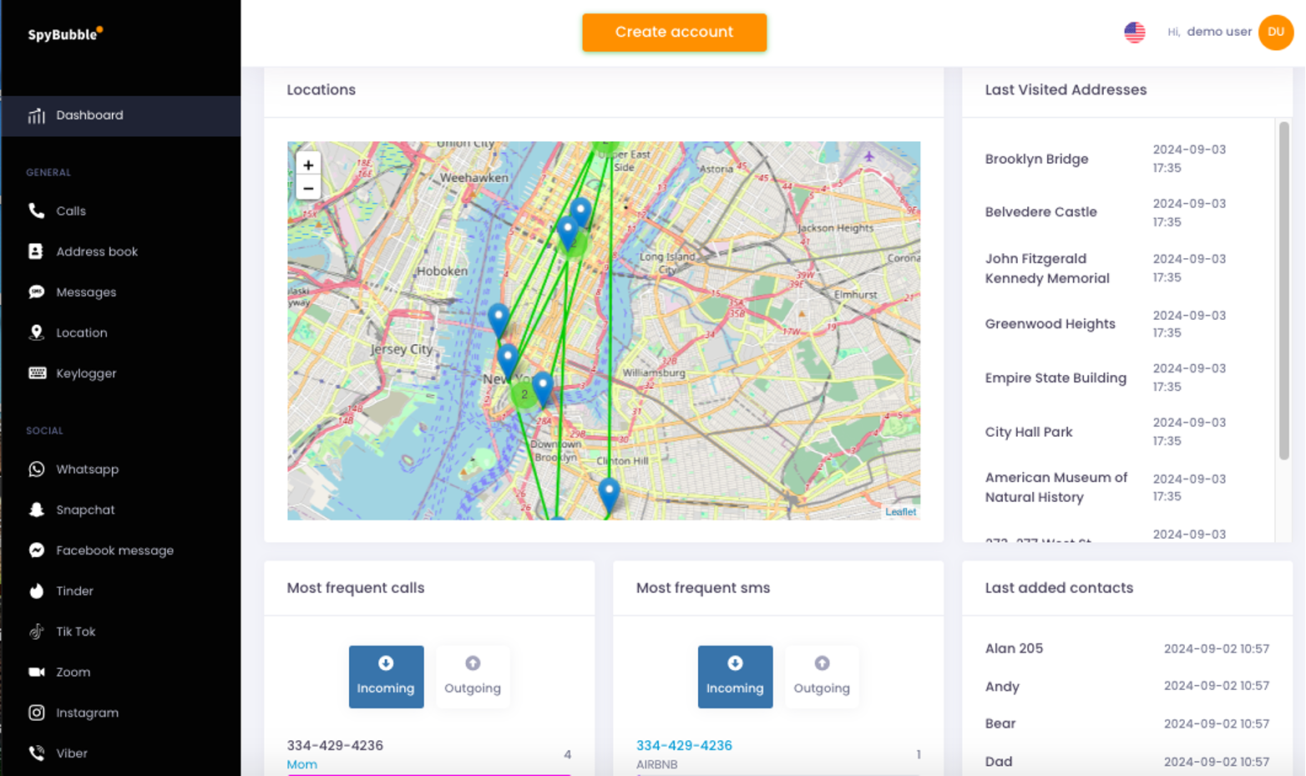
Task: Open Dashboard in sidebar
Action: pyautogui.click(x=121, y=115)
